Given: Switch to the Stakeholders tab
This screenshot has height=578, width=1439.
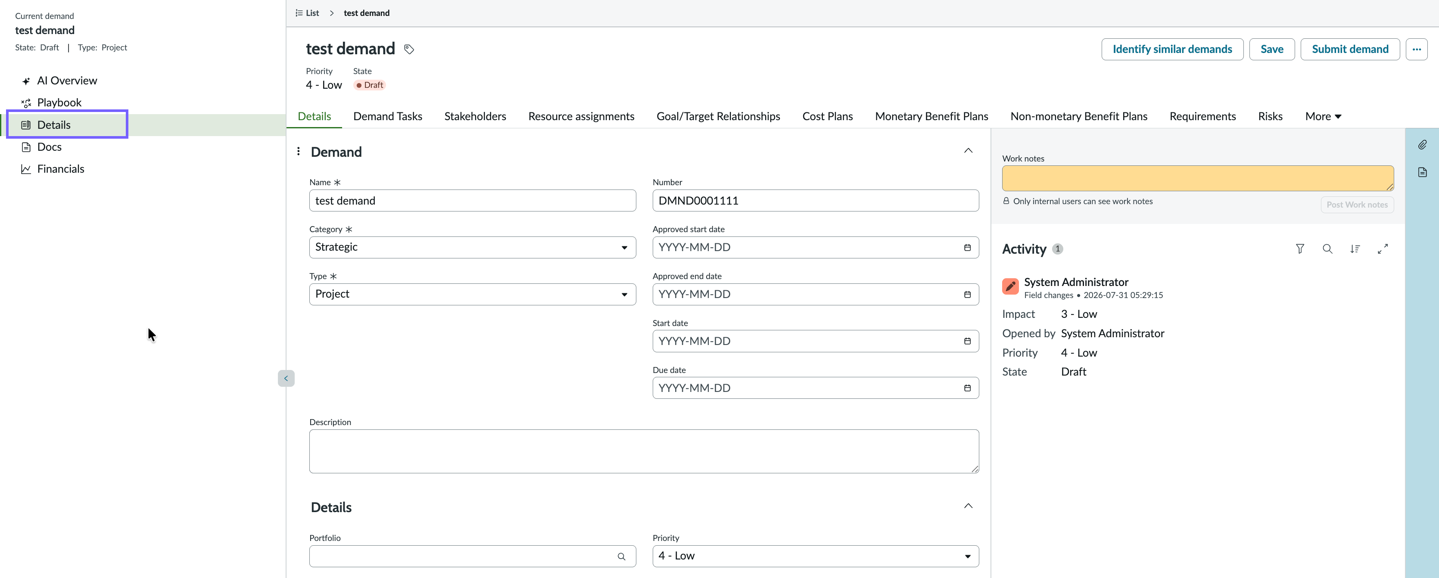Looking at the screenshot, I should tap(475, 116).
